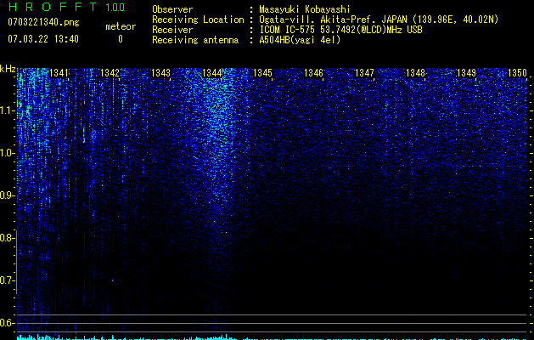Click the bright echo burst at 1344
Screen dimensions: 534x340
pyautogui.click(x=216, y=136)
